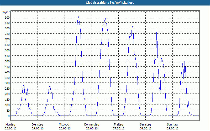Click the 650 y-axis value
210x131 pixels.
click(7, 45)
